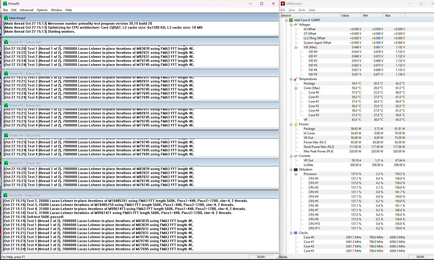
Task: Open the HWMonitor Help menu
Action: click(312, 10)
